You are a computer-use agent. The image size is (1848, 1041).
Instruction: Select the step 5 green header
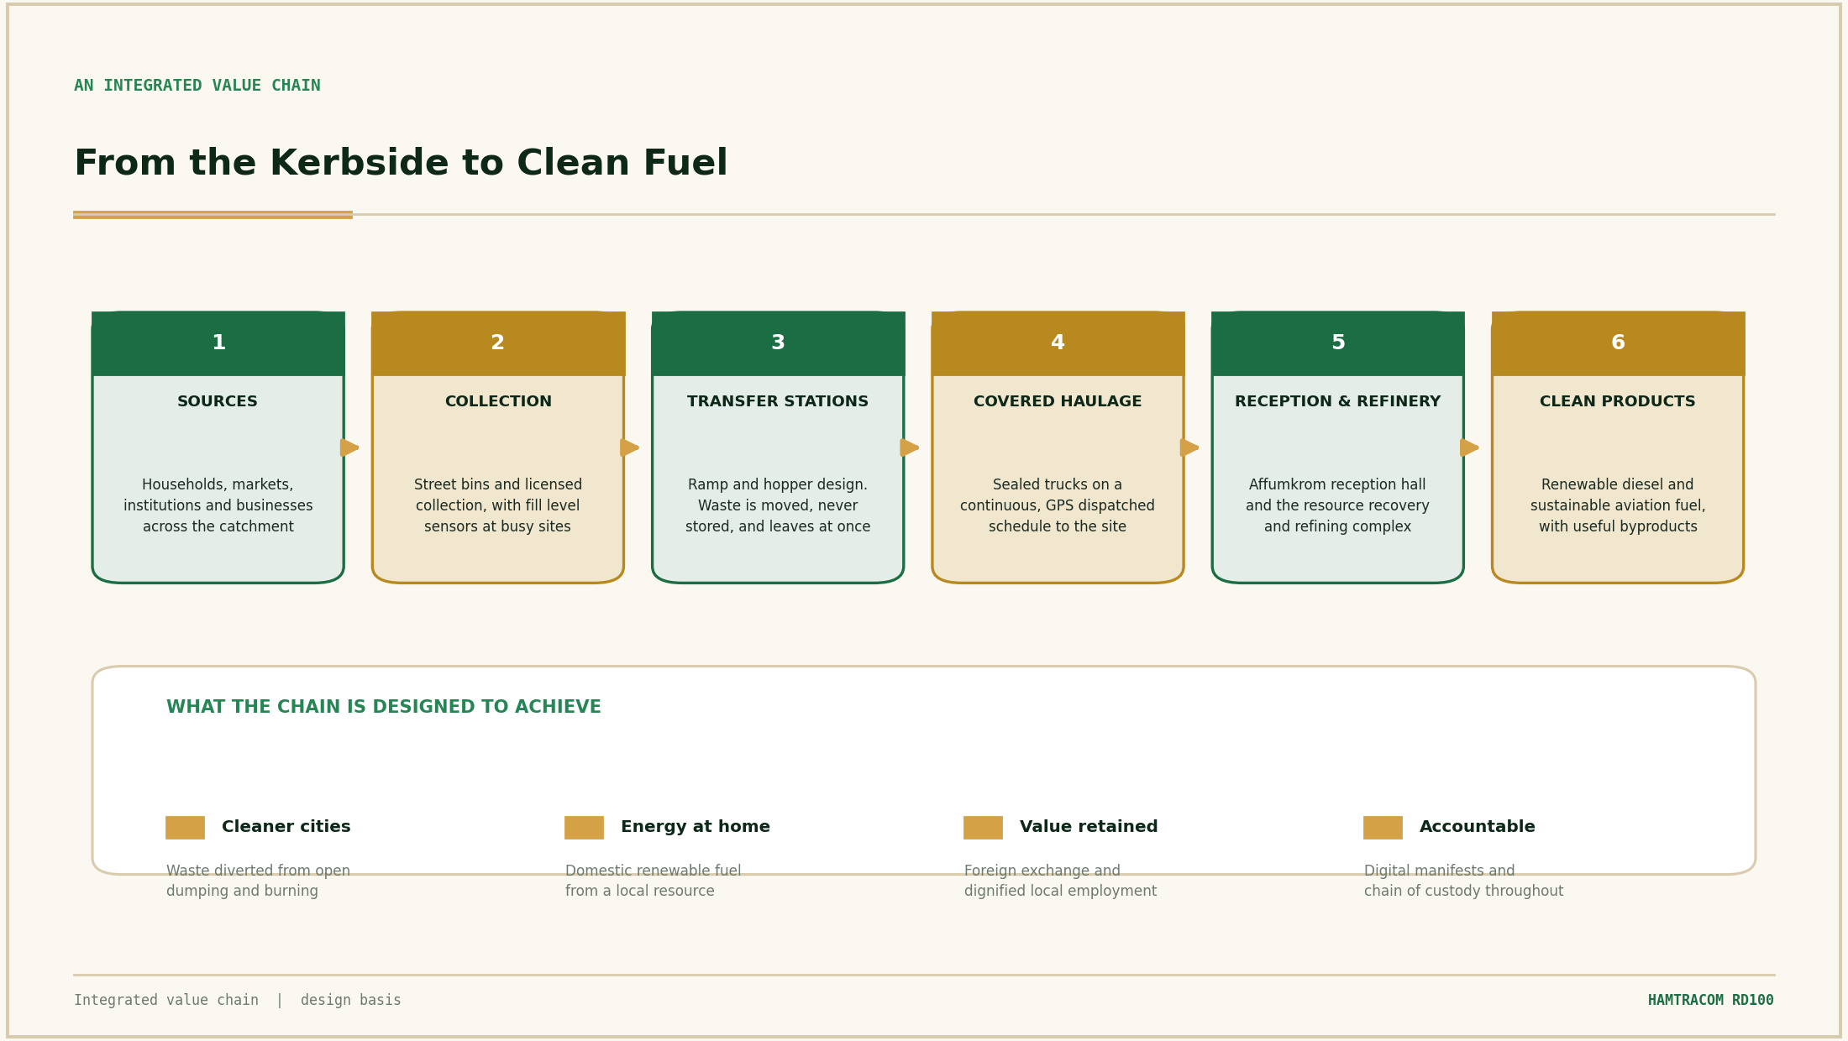[x=1338, y=343]
